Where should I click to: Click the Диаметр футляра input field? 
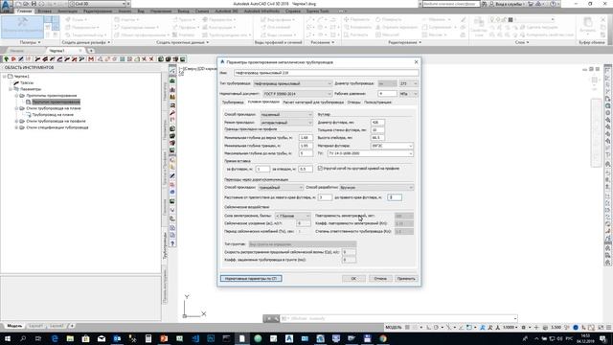[377, 123]
